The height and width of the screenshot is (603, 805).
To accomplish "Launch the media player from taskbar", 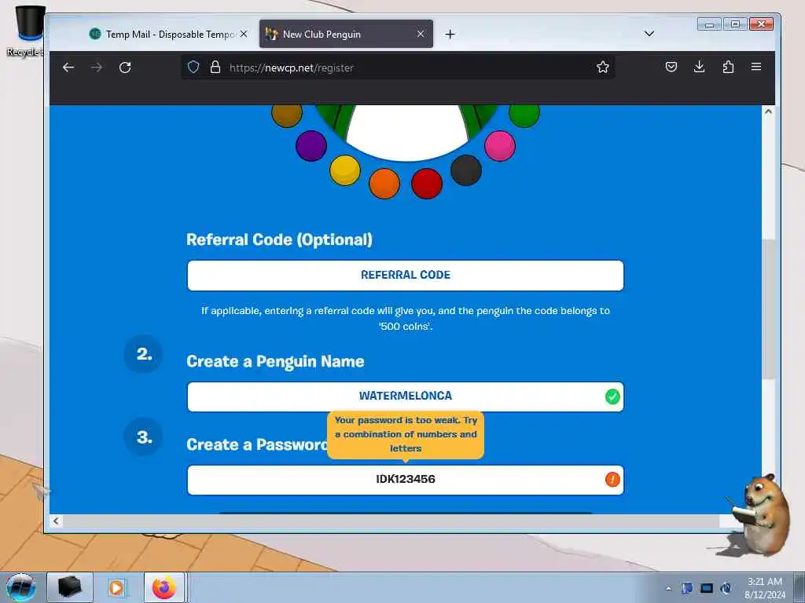I will coord(116,587).
